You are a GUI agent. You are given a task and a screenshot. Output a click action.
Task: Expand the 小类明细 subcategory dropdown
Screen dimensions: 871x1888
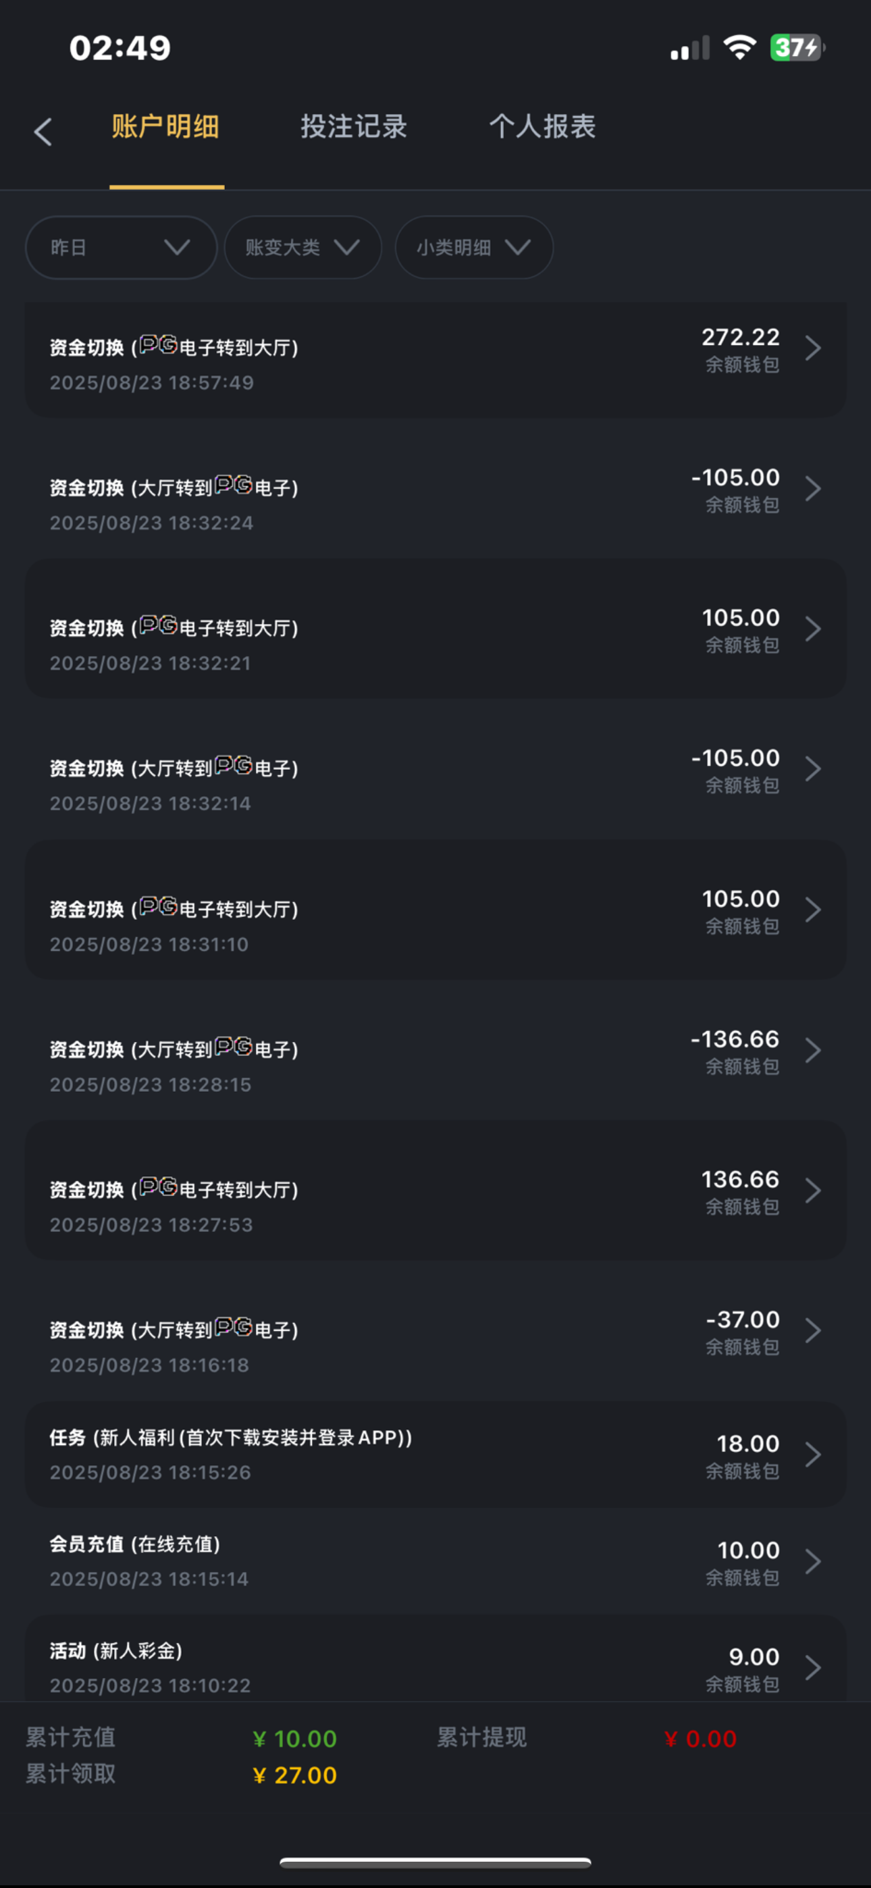[473, 248]
